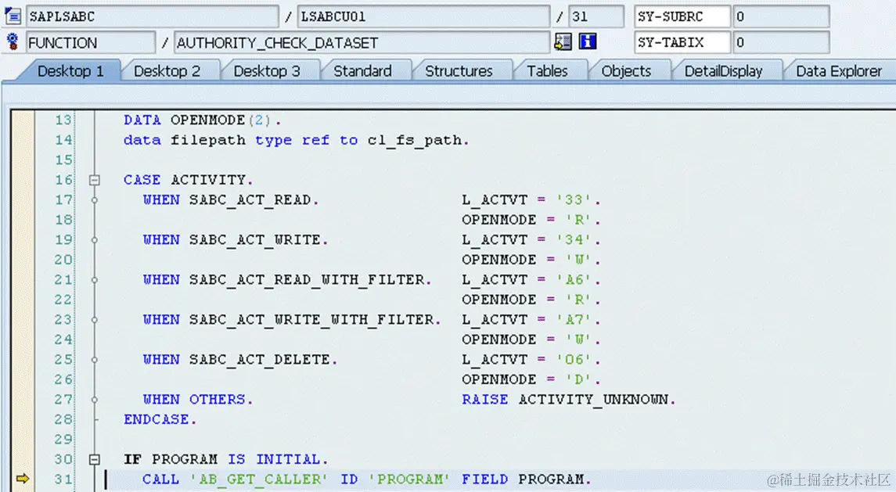The height and width of the screenshot is (492, 896).
Task: Switch to the Desktop 3 tab
Action: [x=267, y=71]
